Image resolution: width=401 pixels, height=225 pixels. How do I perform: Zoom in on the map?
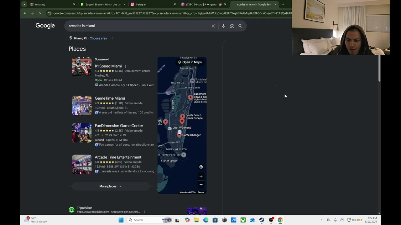click(x=201, y=176)
